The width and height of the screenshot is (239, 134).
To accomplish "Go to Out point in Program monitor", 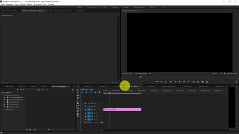I will 188,82.
